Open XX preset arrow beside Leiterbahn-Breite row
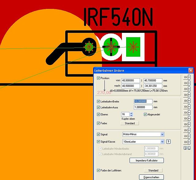The height and width of the screenshot is (180, 196). coord(189,101)
